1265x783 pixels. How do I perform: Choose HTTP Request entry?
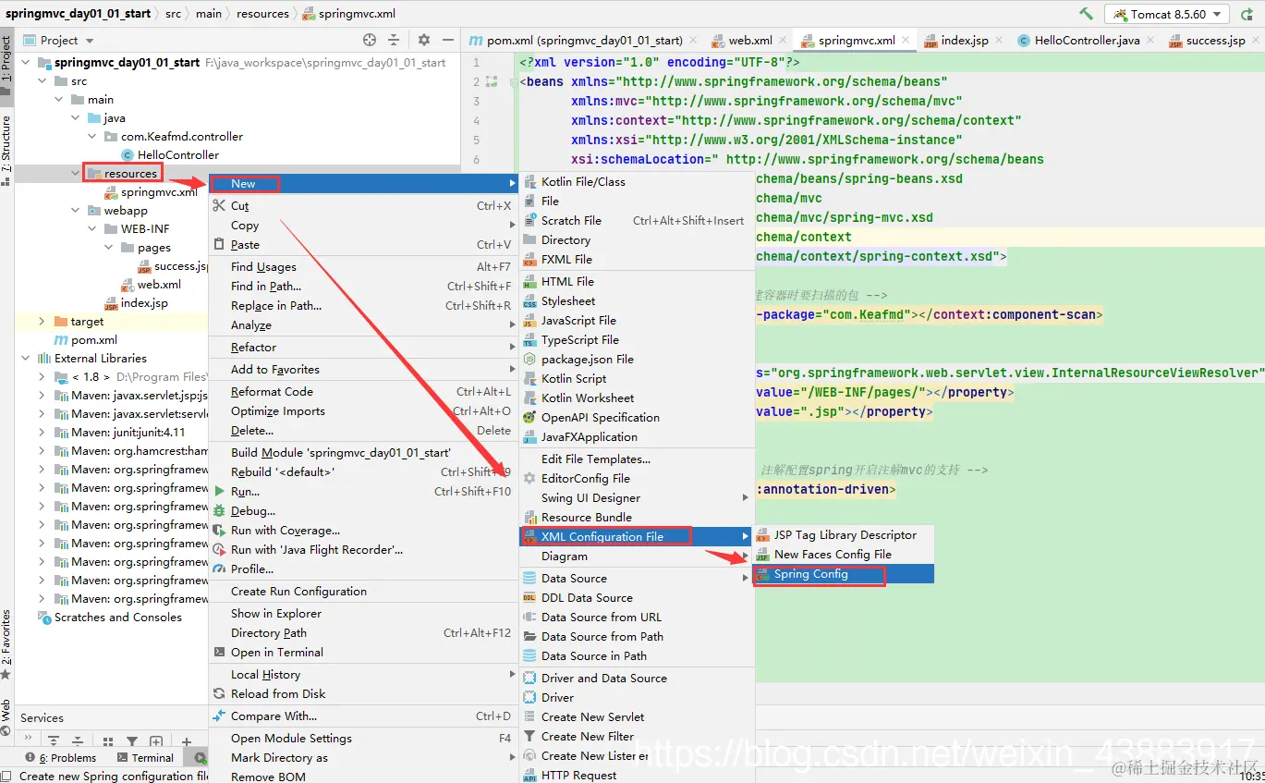637,776
